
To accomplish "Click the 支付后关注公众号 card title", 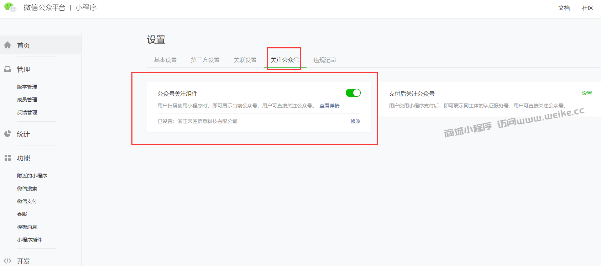I will [412, 94].
